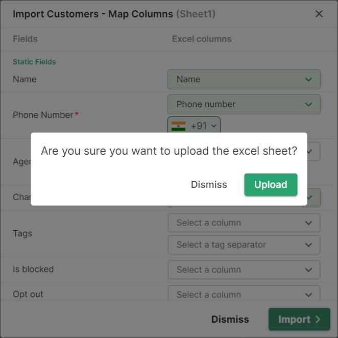This screenshot has width=338, height=338.
Task: Click the India flag icon
Action: (178, 126)
